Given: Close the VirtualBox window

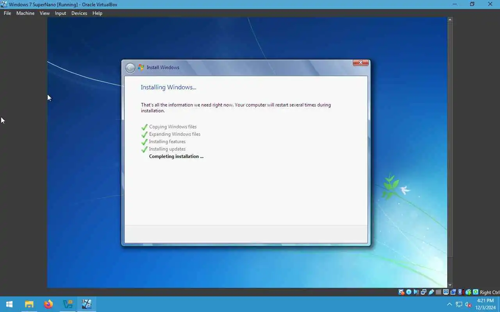Looking at the screenshot, I should tap(490, 4).
